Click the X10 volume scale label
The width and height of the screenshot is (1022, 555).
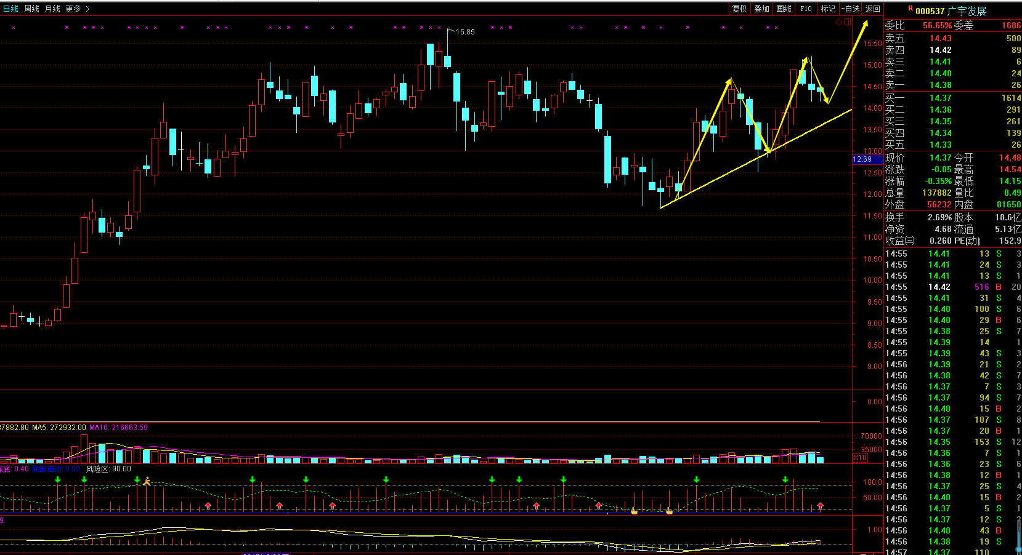[860, 458]
